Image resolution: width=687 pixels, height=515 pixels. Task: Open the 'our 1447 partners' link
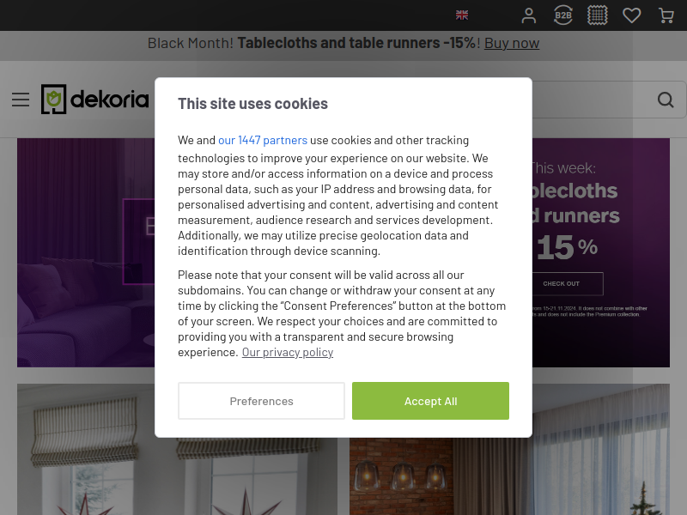tap(263, 140)
